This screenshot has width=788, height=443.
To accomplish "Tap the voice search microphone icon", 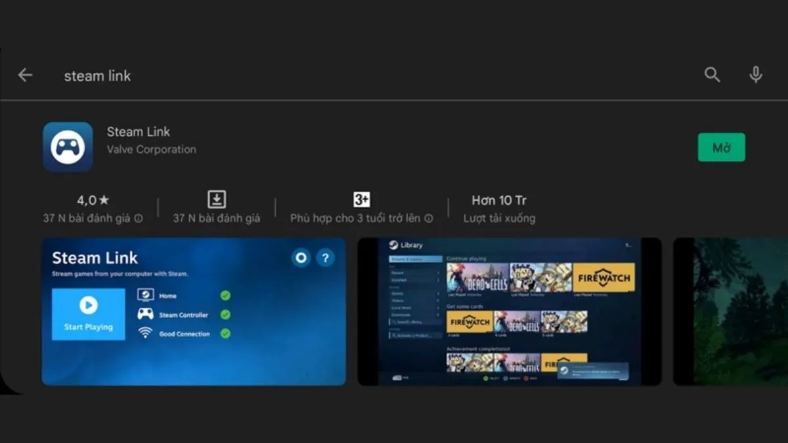I will click(x=755, y=75).
